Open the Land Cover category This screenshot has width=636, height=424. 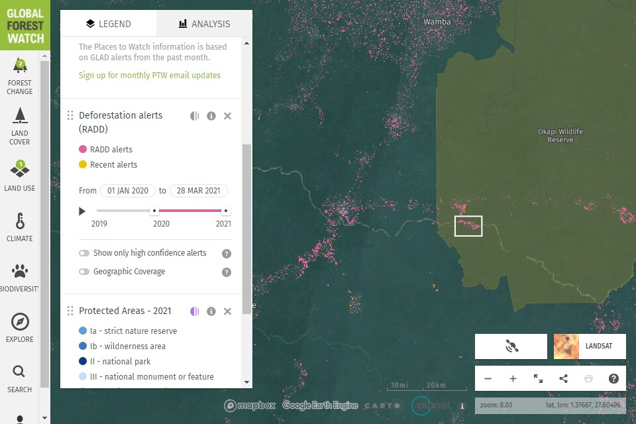(19, 126)
